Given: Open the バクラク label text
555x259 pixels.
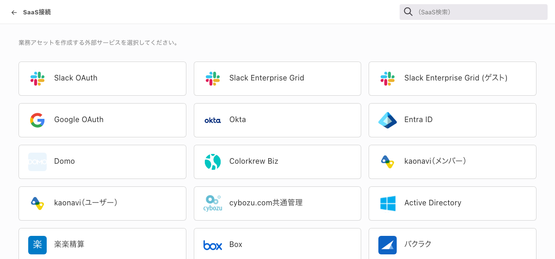Looking at the screenshot, I should (418, 245).
